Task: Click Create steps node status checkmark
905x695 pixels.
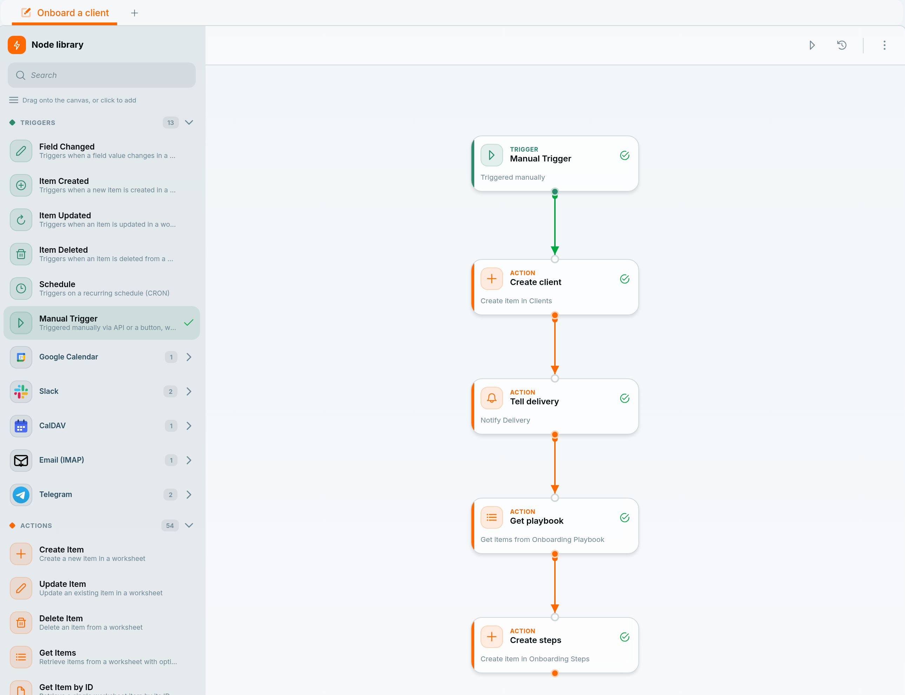Action: [x=625, y=637]
